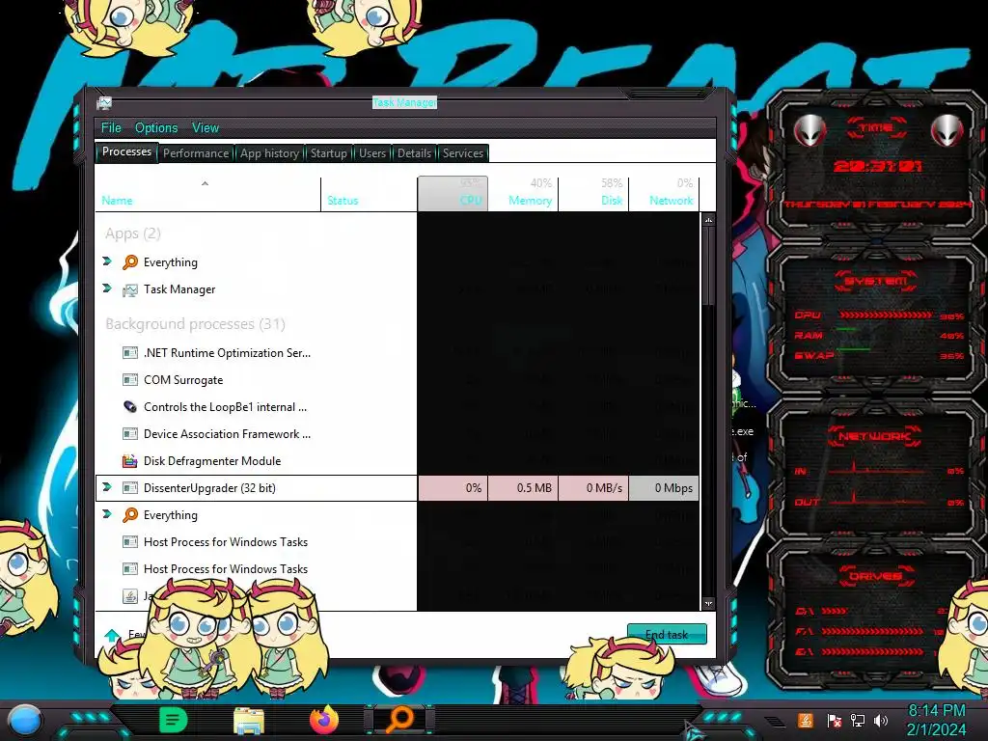Screen dimensions: 988x741
Task: Switch to the Users tab
Action: tap(372, 153)
